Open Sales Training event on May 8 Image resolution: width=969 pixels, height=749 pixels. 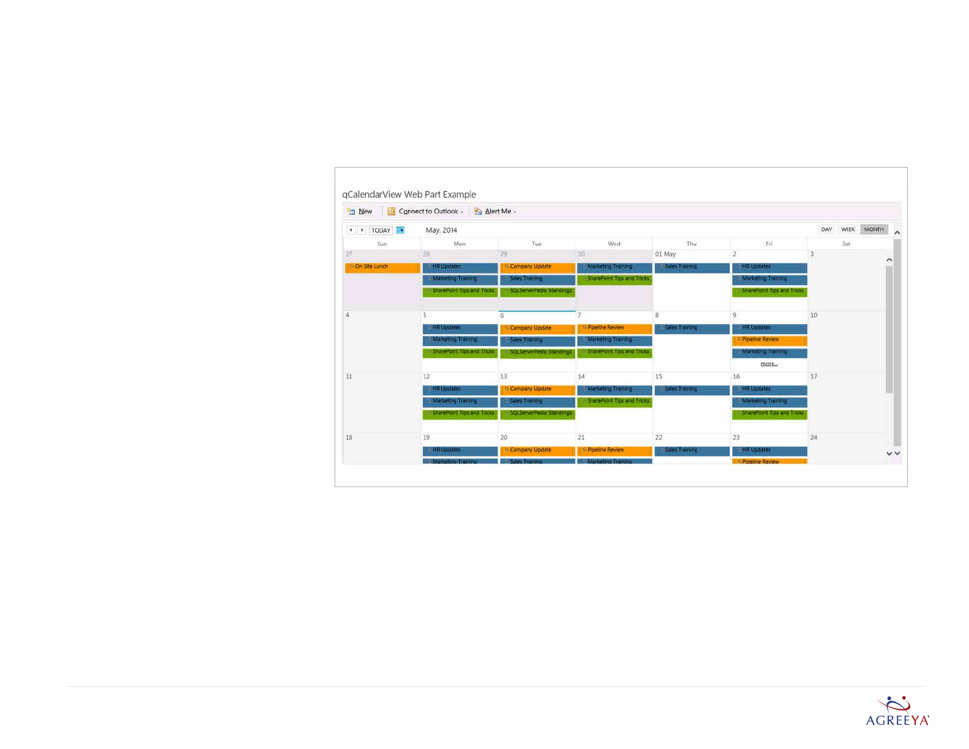click(x=692, y=329)
